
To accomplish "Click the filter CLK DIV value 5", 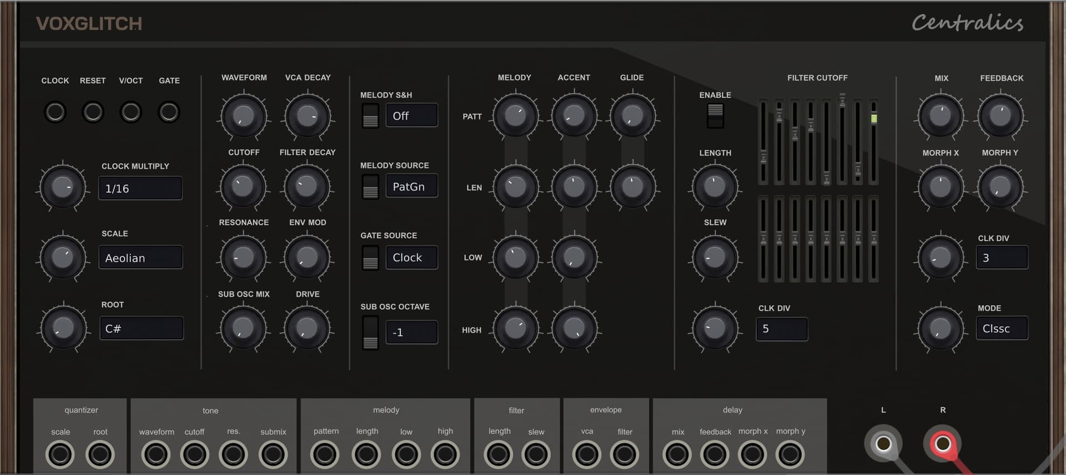I will (x=781, y=329).
